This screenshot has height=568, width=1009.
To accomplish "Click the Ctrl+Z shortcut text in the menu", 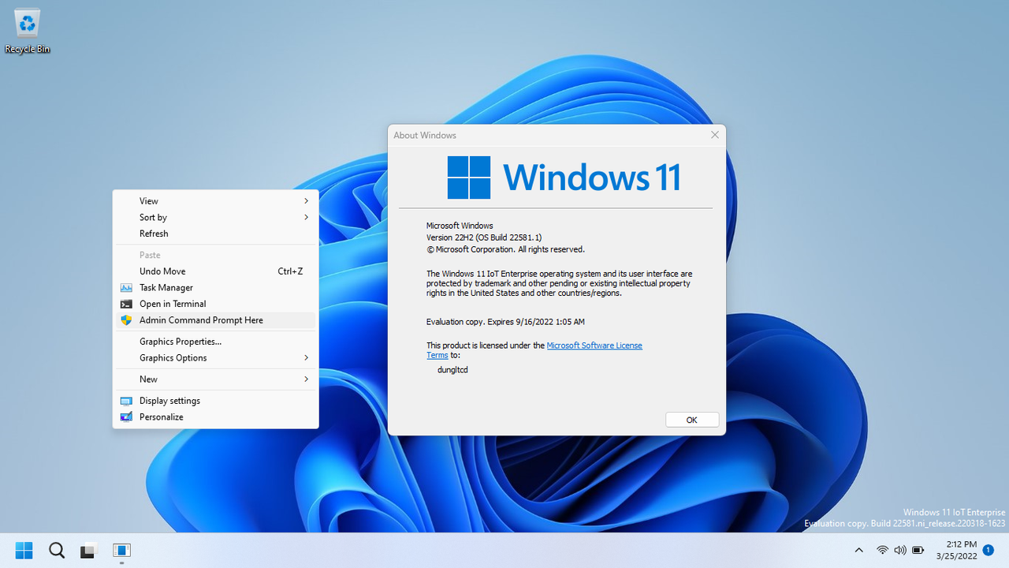I will (x=290, y=271).
